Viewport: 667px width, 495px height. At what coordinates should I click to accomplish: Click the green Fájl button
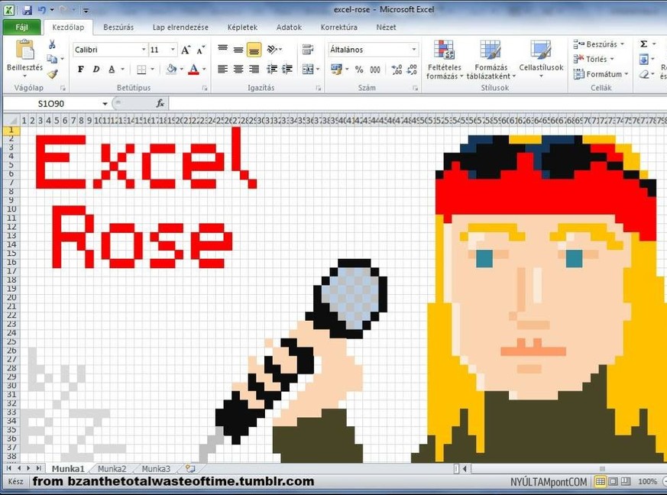(x=21, y=27)
